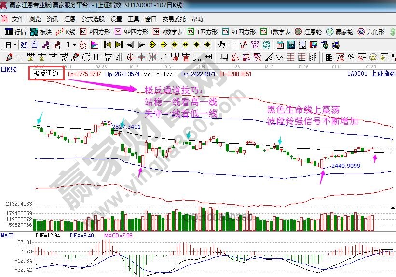Click the MACD indicator panel label

click(7, 235)
